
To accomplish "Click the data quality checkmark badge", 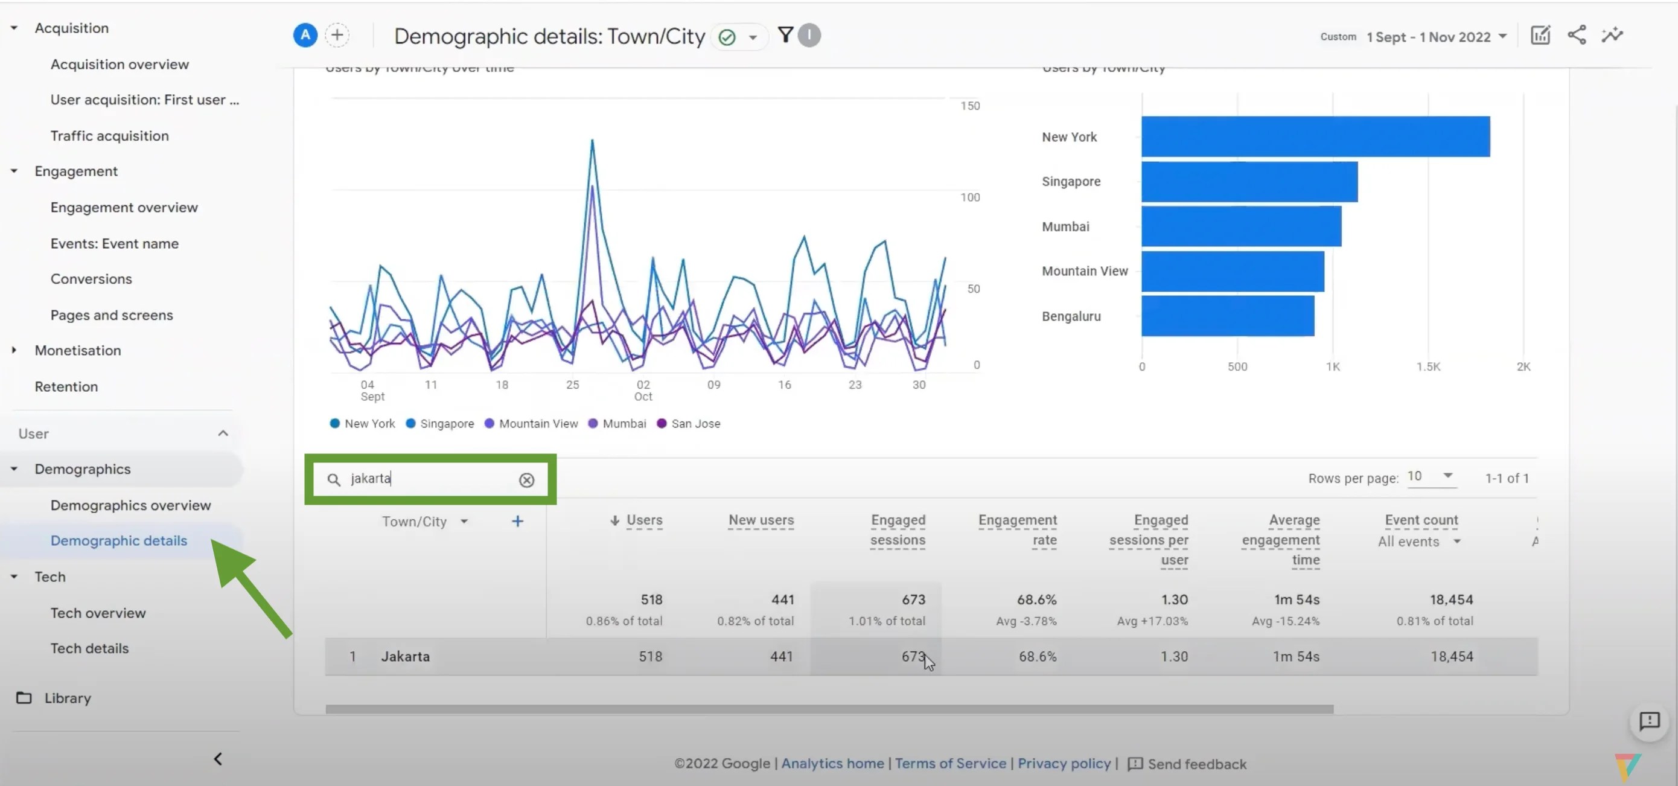I will 727,37.
